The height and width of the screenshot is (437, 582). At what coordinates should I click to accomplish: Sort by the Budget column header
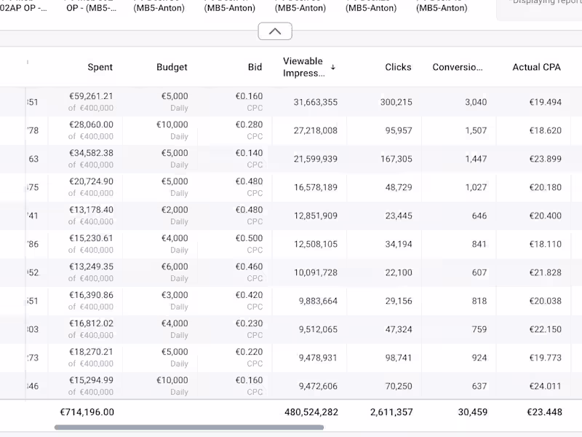click(172, 67)
